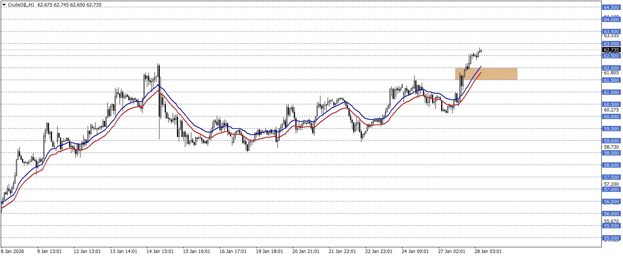Select the orange shaded rectangle zone

point(486,74)
